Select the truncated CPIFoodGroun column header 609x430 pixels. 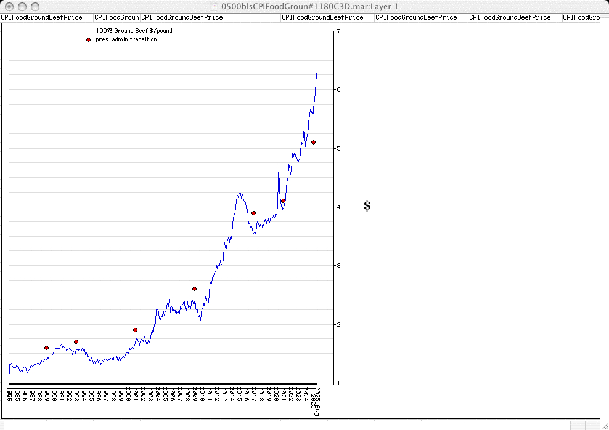click(x=116, y=18)
